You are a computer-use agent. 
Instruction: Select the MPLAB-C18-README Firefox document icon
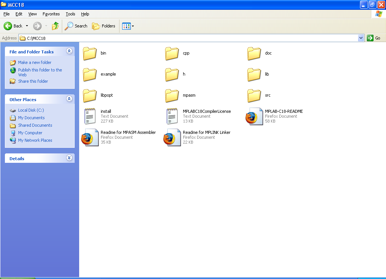[254, 117]
